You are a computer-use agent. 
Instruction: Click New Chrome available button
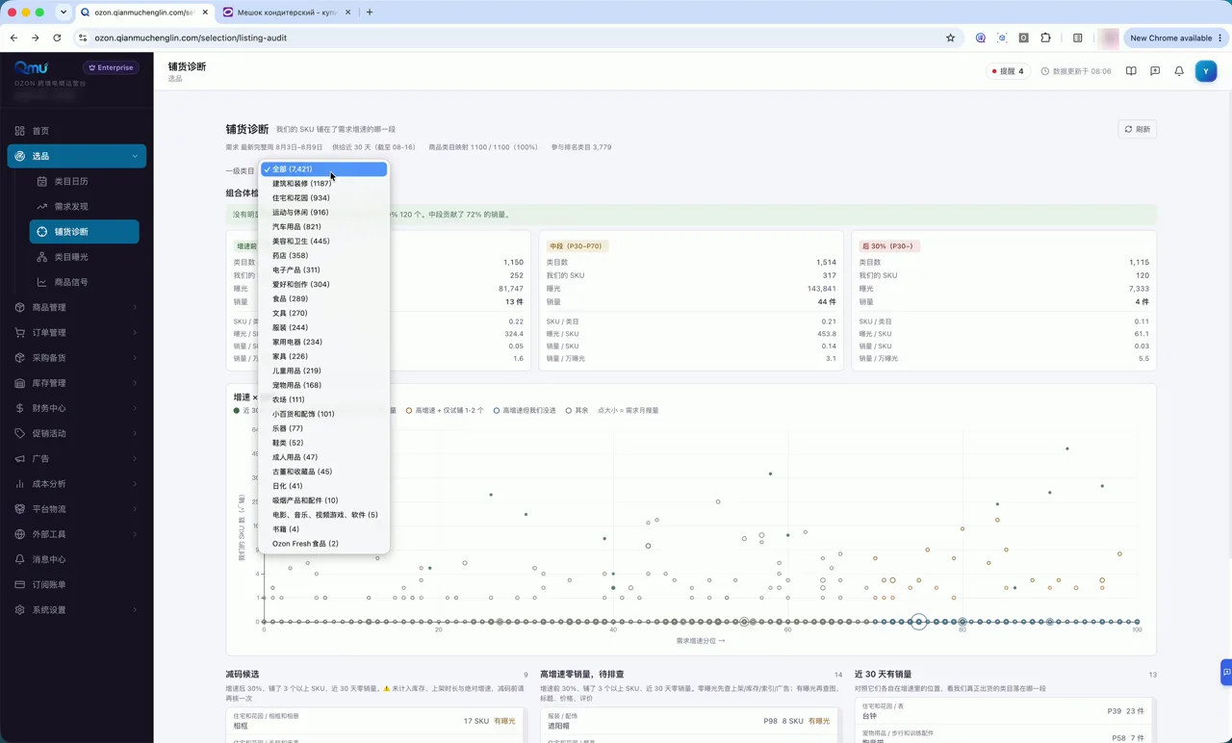(x=1175, y=38)
